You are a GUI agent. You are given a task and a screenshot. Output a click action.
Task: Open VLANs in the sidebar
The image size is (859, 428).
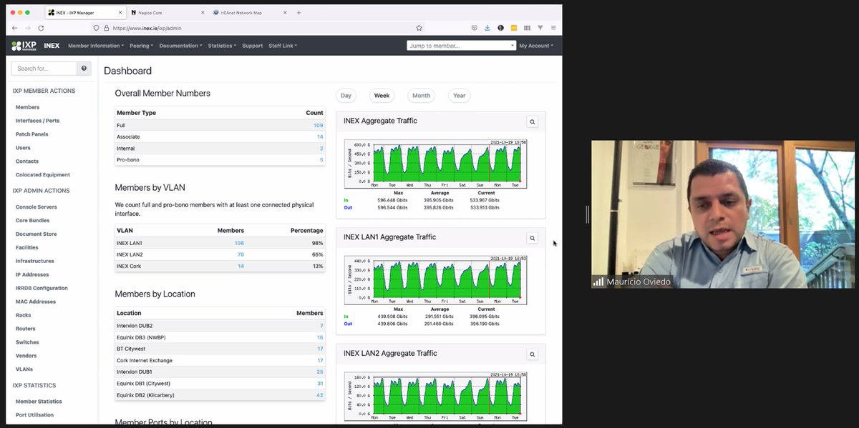click(24, 369)
